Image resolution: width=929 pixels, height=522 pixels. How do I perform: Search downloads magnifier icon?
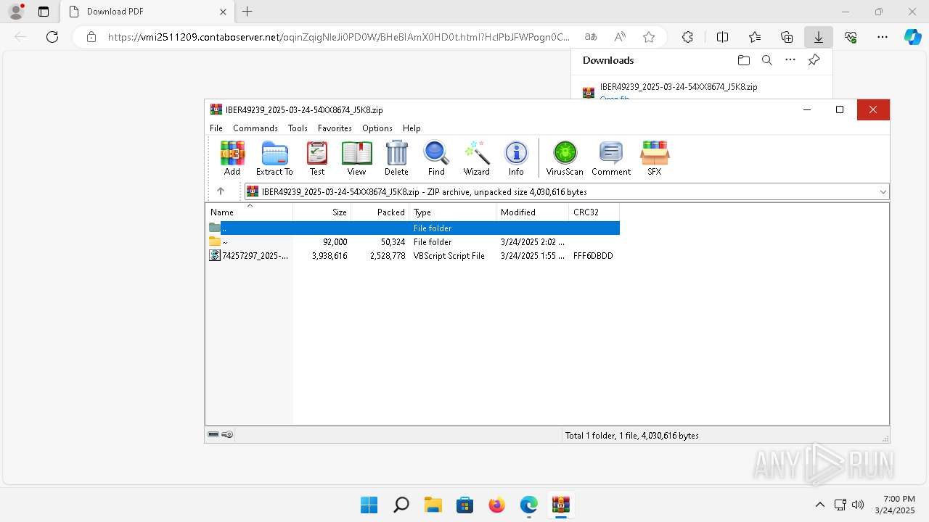(766, 60)
